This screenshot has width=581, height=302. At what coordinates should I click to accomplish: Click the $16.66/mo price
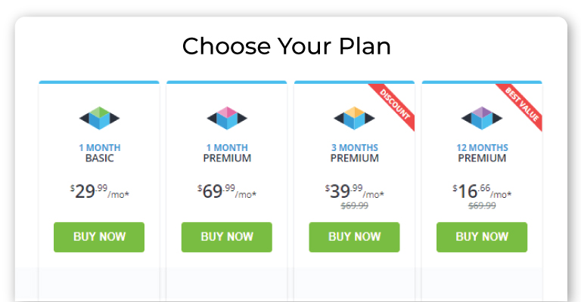pyautogui.click(x=482, y=192)
